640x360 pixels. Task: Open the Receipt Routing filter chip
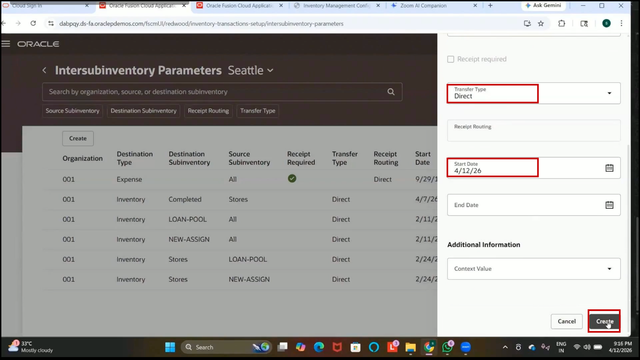[x=208, y=111]
